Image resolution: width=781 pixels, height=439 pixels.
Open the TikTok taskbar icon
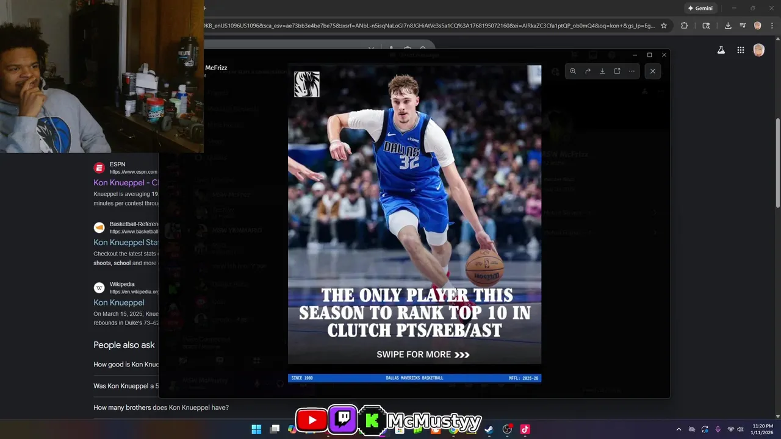pos(525,429)
